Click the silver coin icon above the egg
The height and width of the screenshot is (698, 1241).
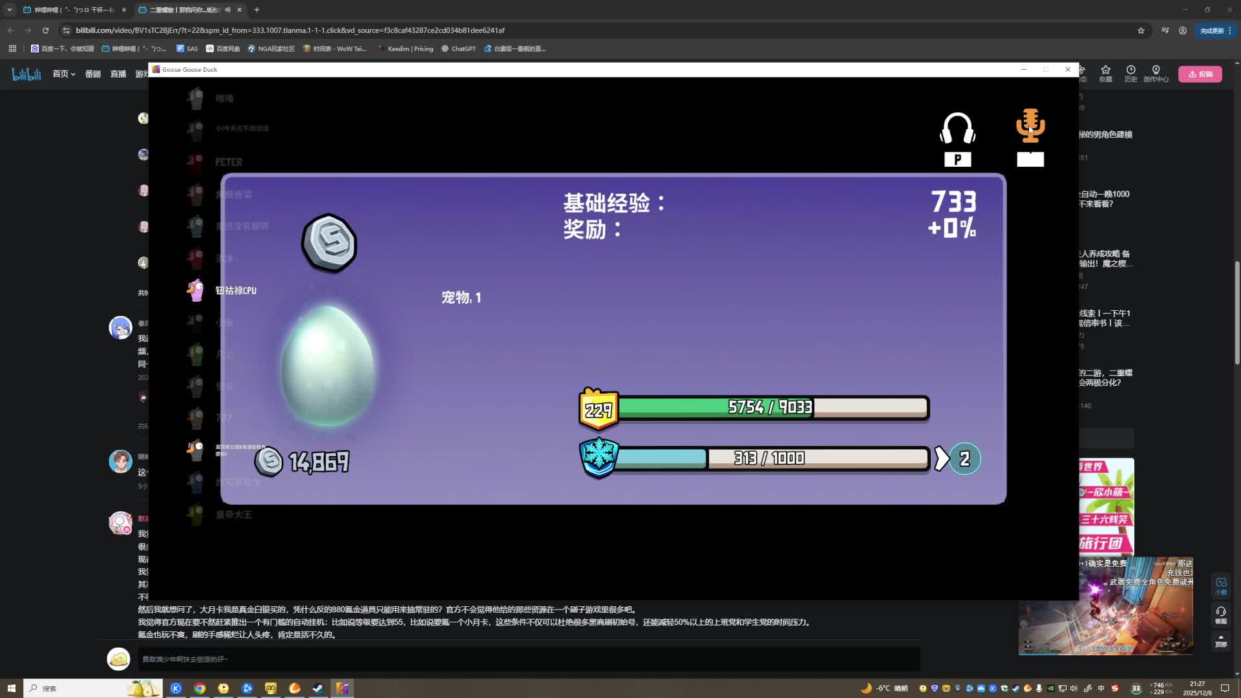pos(329,243)
